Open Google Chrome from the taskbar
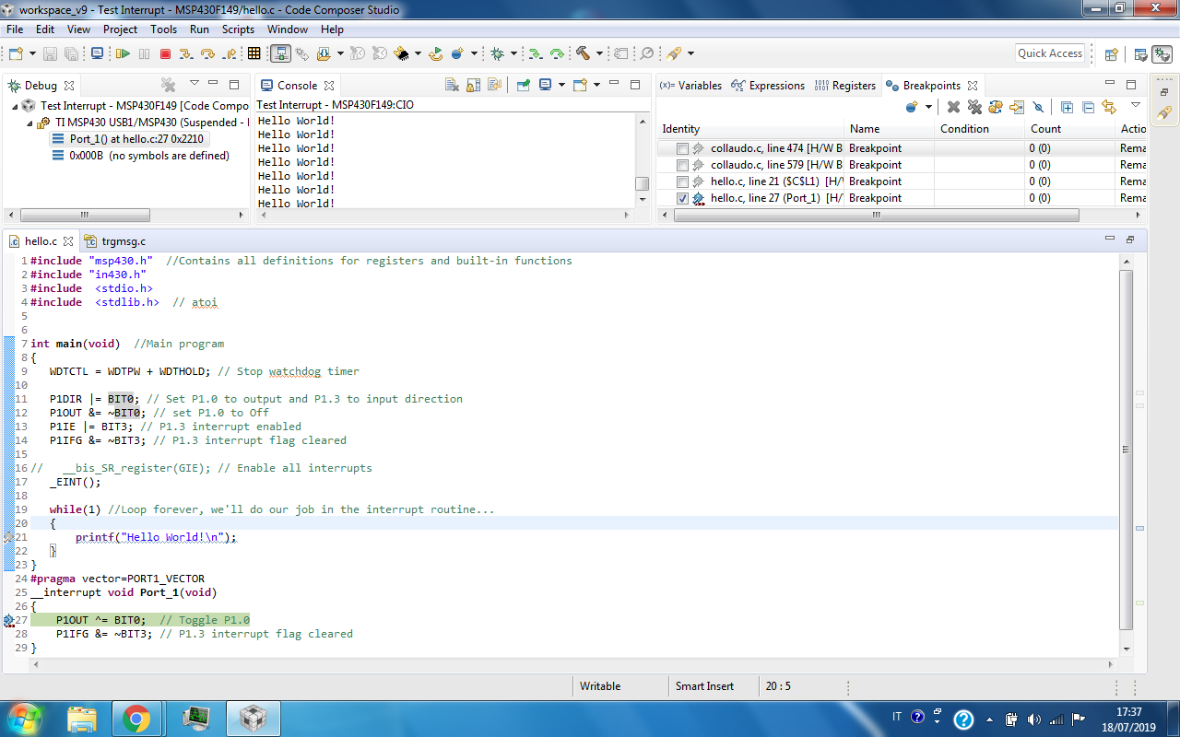 pyautogui.click(x=136, y=719)
